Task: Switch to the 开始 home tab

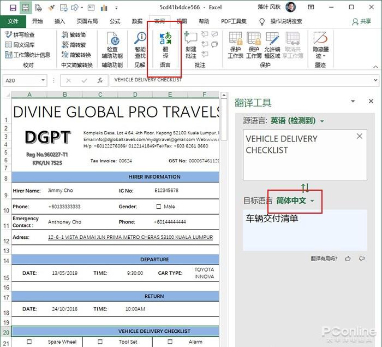Action: 37,21
